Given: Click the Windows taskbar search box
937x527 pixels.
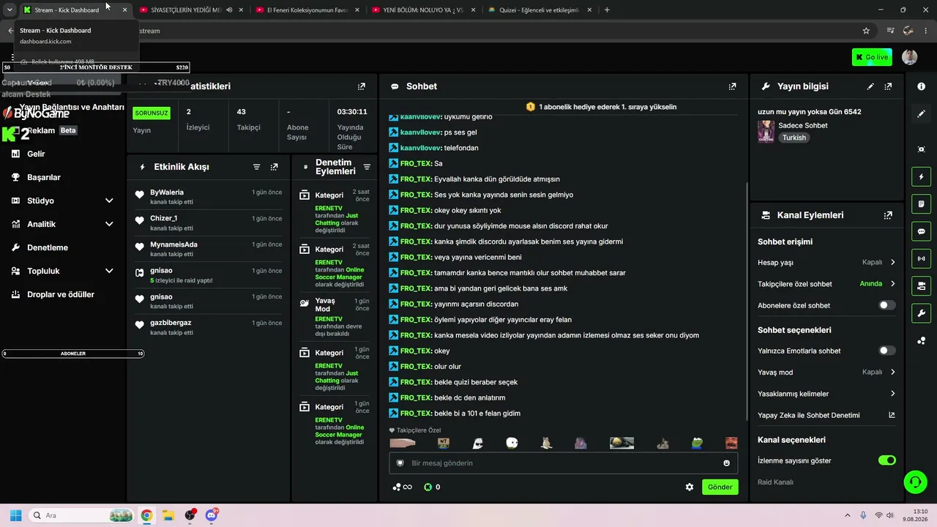Looking at the screenshot, I should [82, 515].
